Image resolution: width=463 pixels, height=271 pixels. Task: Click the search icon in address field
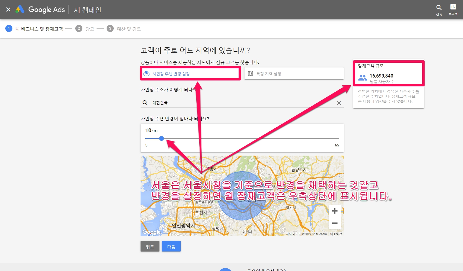(145, 103)
